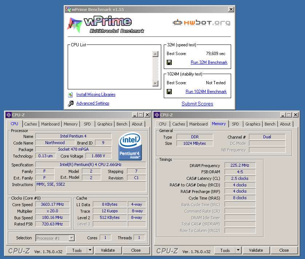
Task: Click the Core Speed value 3603.17 MHz
Action: (52, 204)
